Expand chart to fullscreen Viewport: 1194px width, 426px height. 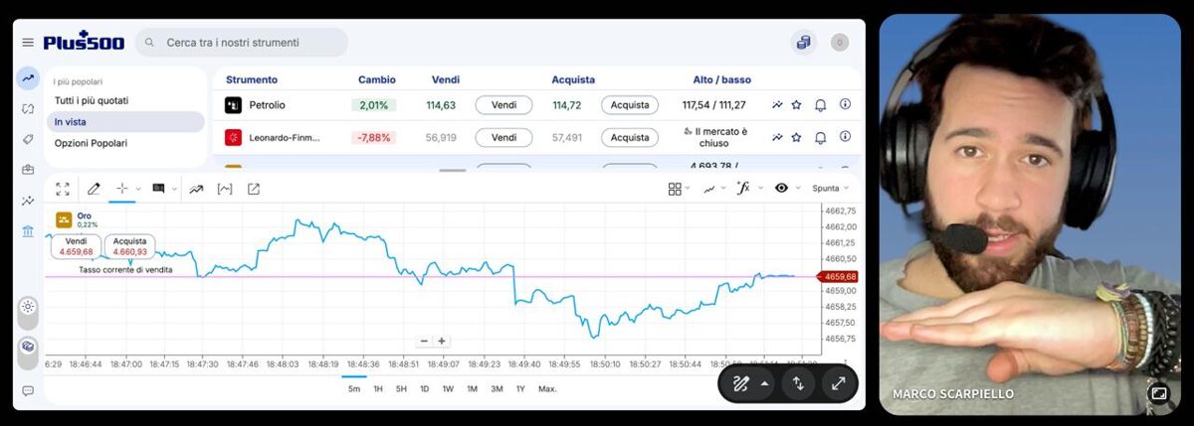(x=63, y=189)
